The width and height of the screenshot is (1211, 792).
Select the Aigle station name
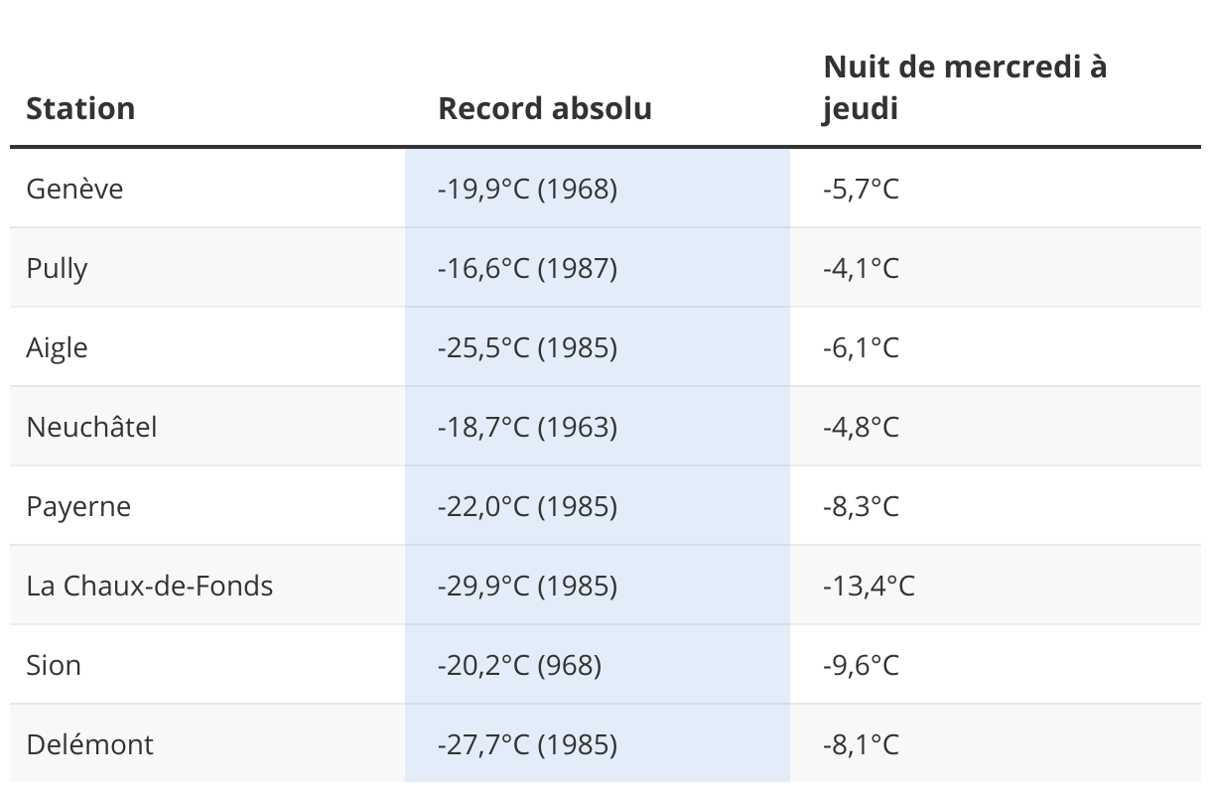pyautogui.click(x=57, y=348)
